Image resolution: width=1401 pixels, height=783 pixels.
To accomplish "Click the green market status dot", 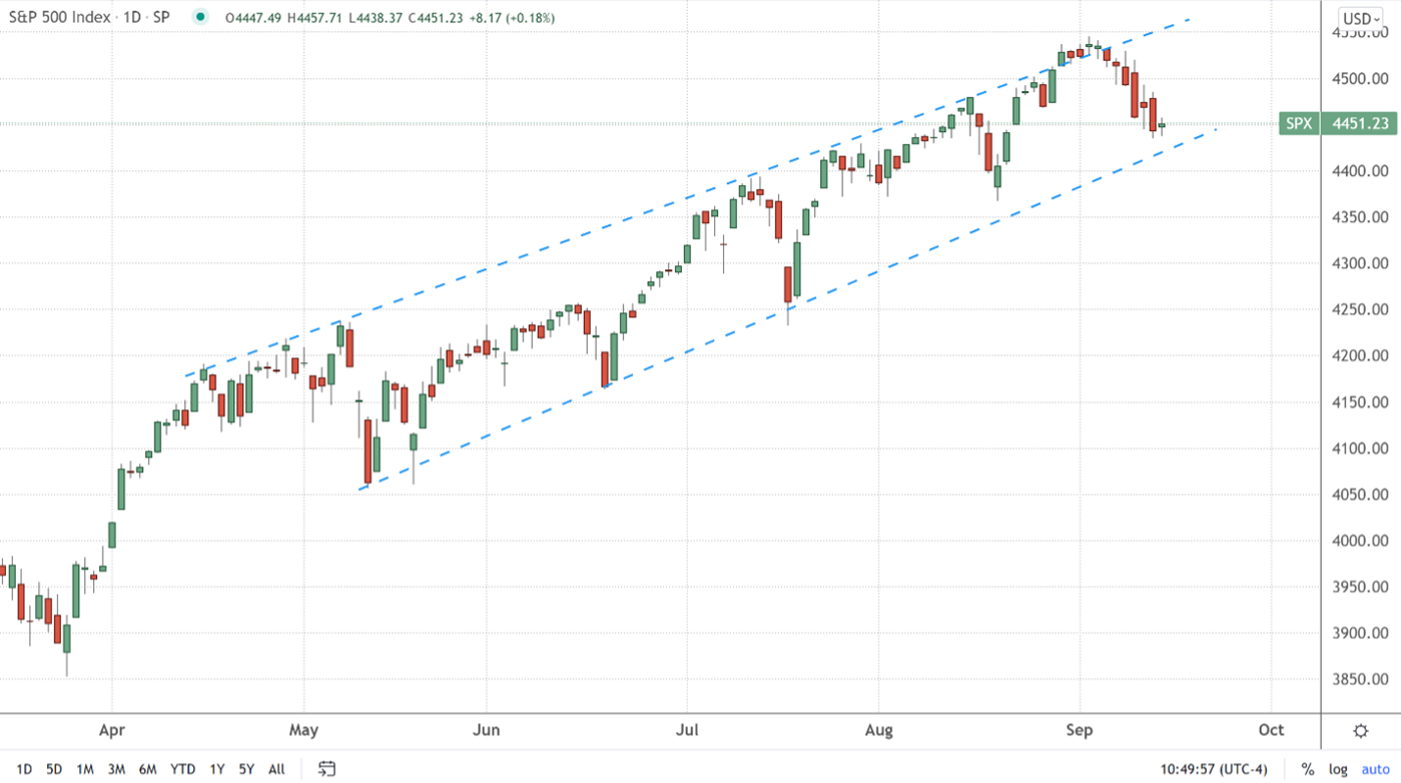I will point(201,18).
